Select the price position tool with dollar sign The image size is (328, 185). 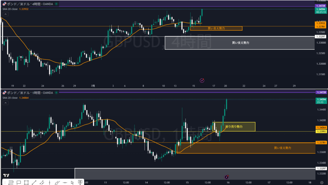[80, 182]
